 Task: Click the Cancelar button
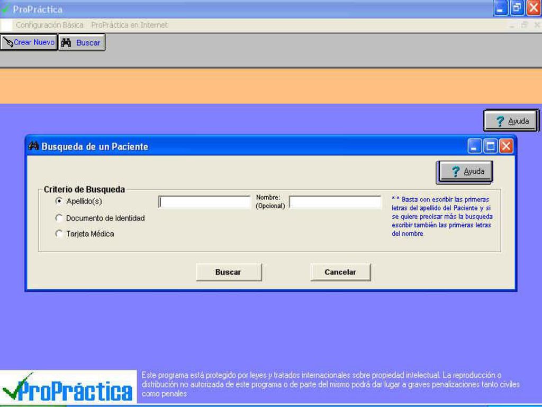pos(340,272)
